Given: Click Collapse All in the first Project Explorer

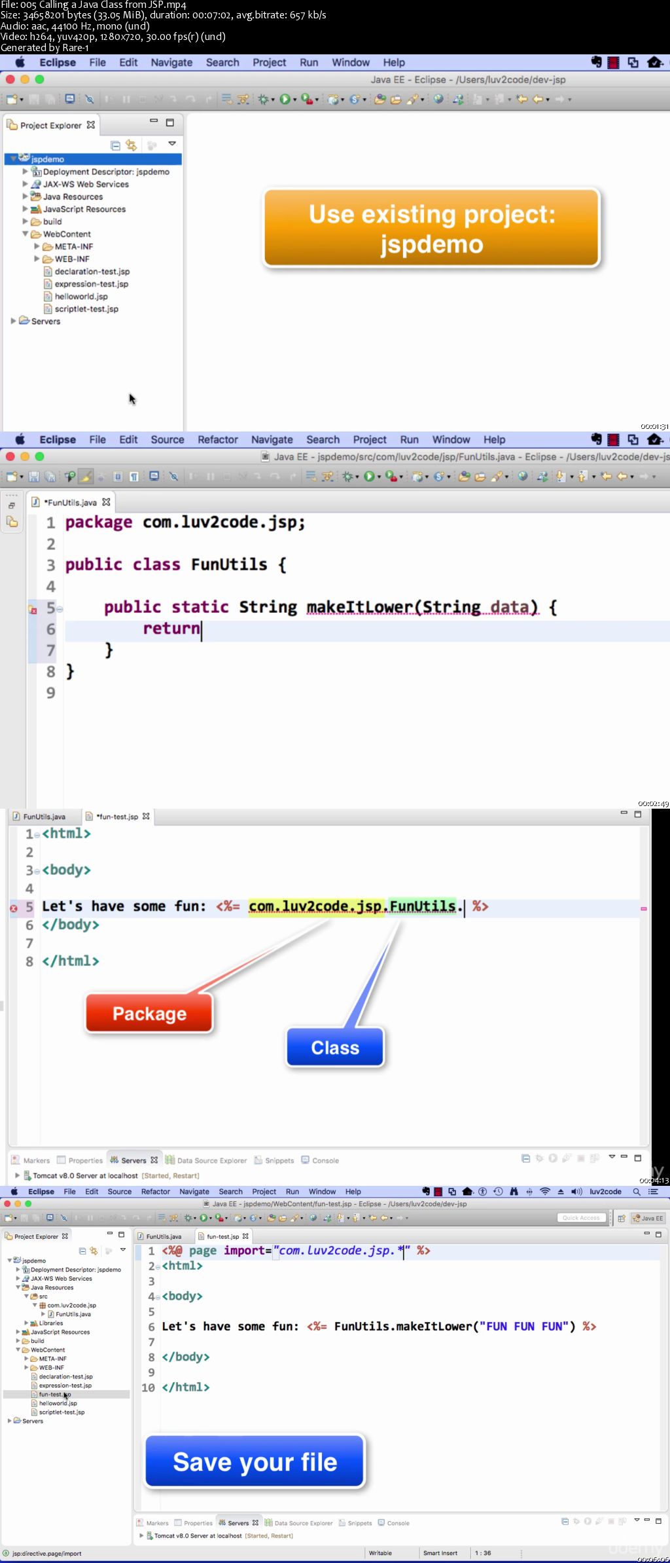Looking at the screenshot, I should (115, 145).
